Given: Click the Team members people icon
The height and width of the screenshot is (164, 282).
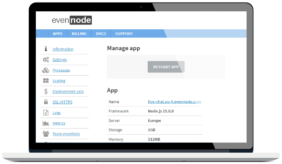Looking at the screenshot, I should pos(46,134).
